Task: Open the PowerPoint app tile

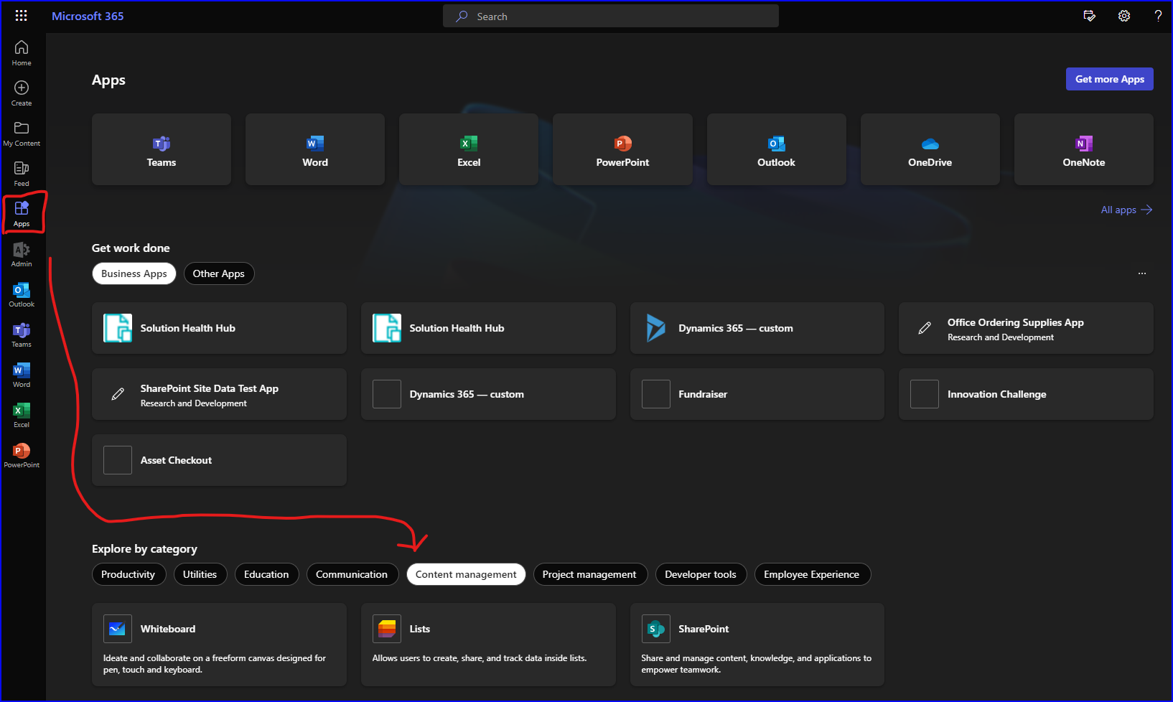Action: coord(622,149)
